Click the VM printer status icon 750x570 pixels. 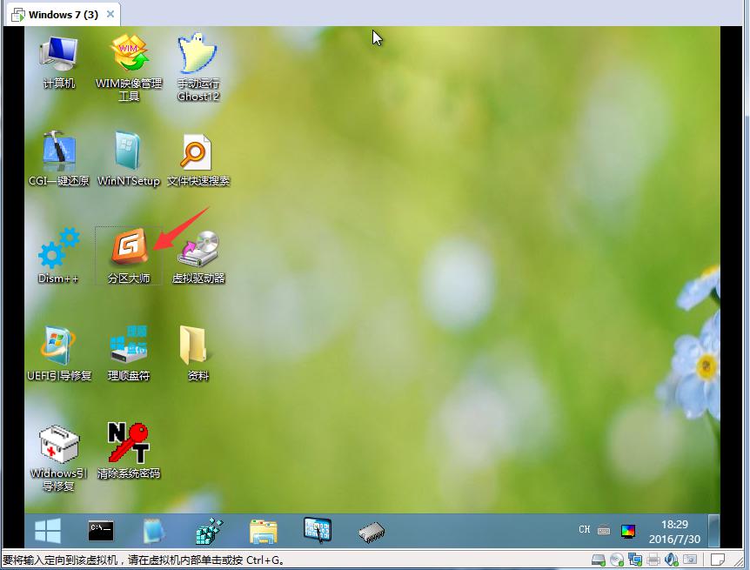click(x=653, y=560)
